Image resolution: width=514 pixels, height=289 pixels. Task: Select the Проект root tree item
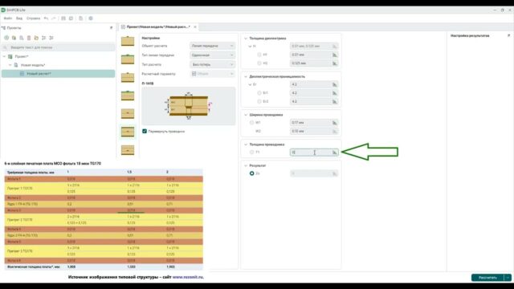coord(22,57)
